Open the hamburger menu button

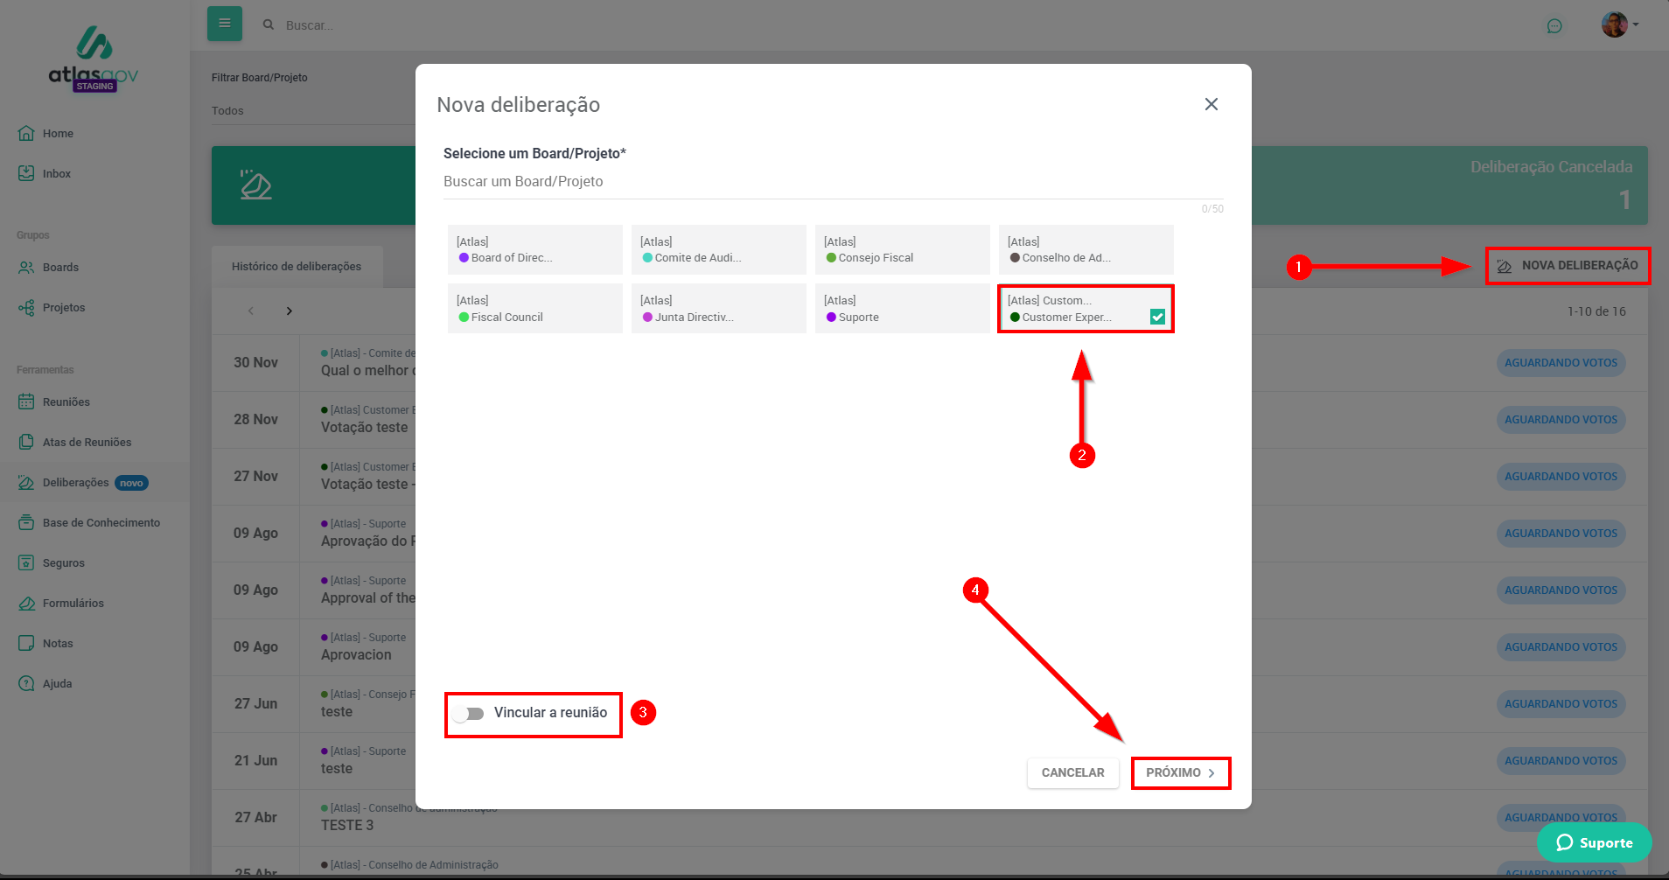point(225,24)
